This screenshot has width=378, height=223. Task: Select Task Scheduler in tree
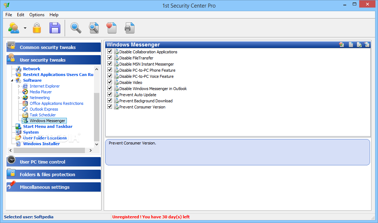pos(42,115)
